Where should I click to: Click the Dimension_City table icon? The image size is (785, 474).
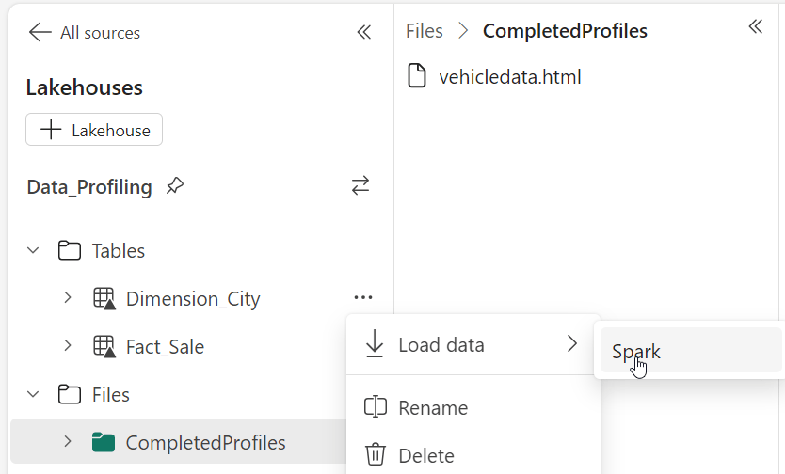tap(104, 299)
